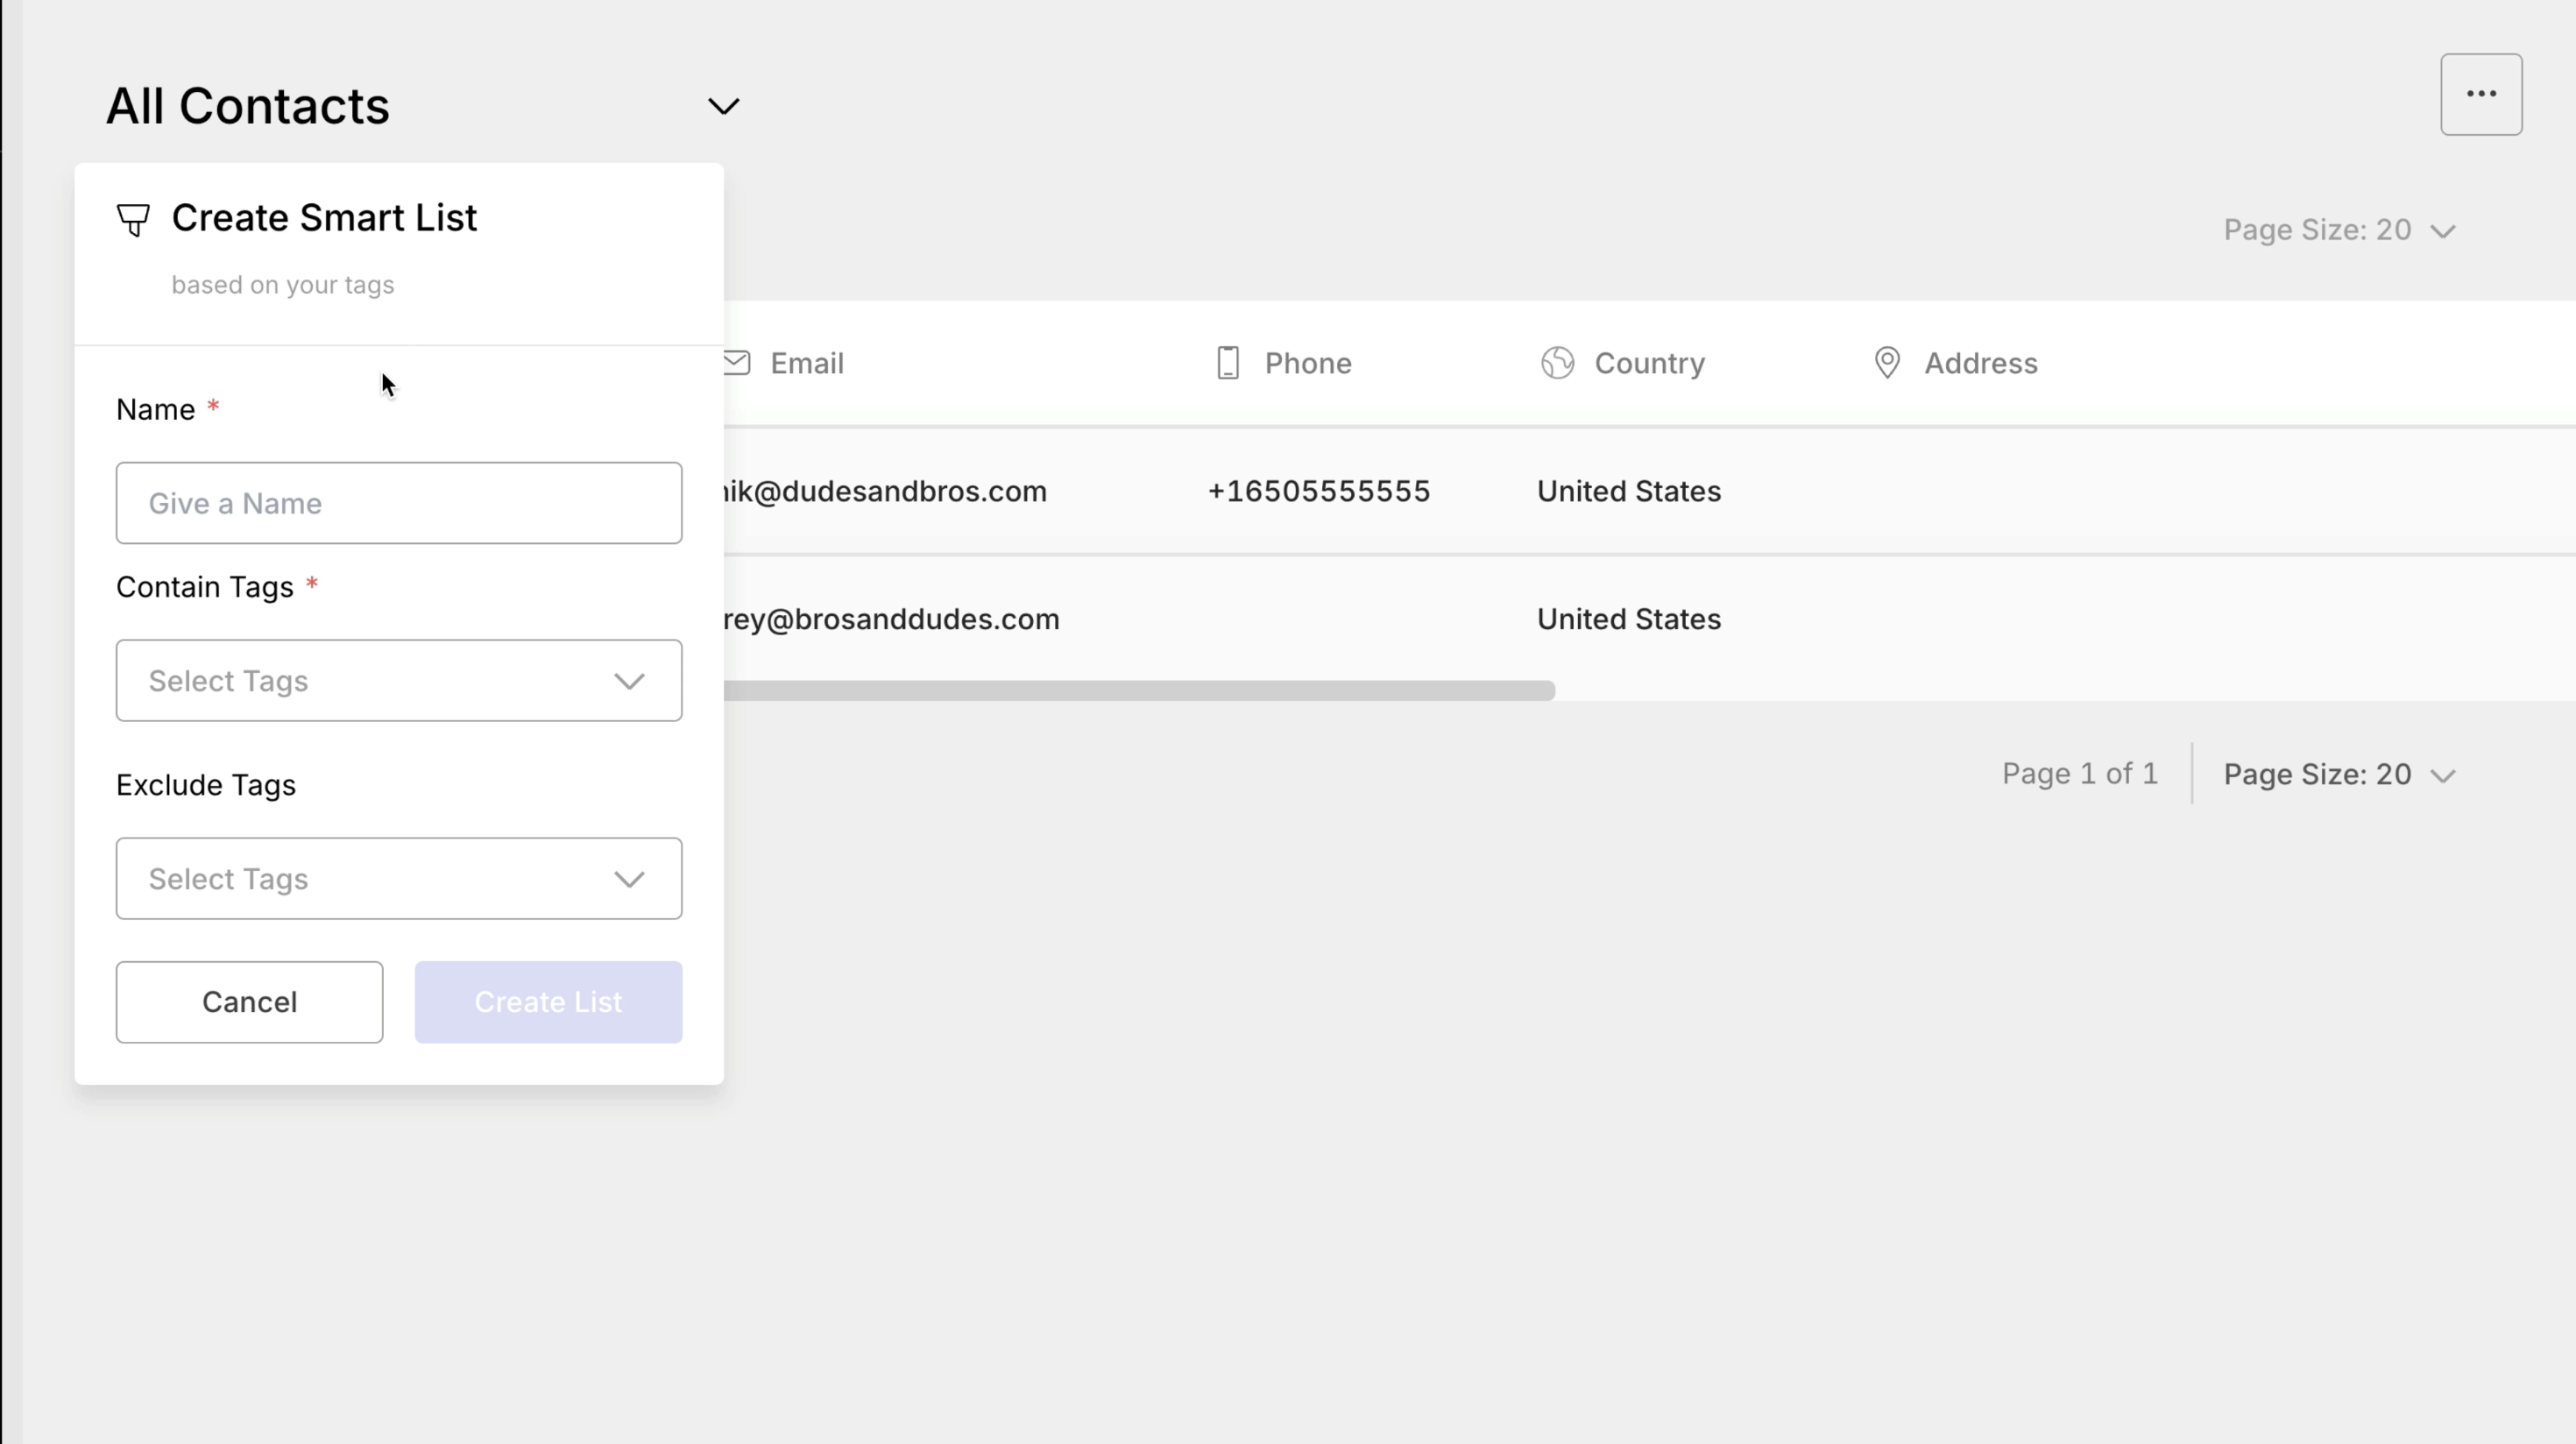
Task: Click the Give a Name input field
Action: [398, 503]
